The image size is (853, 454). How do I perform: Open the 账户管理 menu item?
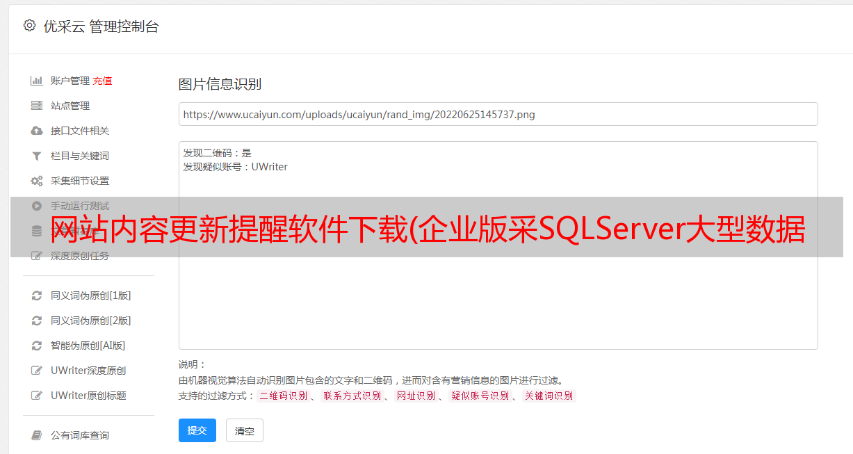click(x=70, y=81)
